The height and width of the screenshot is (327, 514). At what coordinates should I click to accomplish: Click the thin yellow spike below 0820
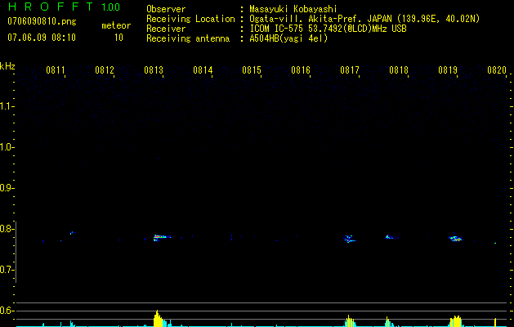point(495,322)
